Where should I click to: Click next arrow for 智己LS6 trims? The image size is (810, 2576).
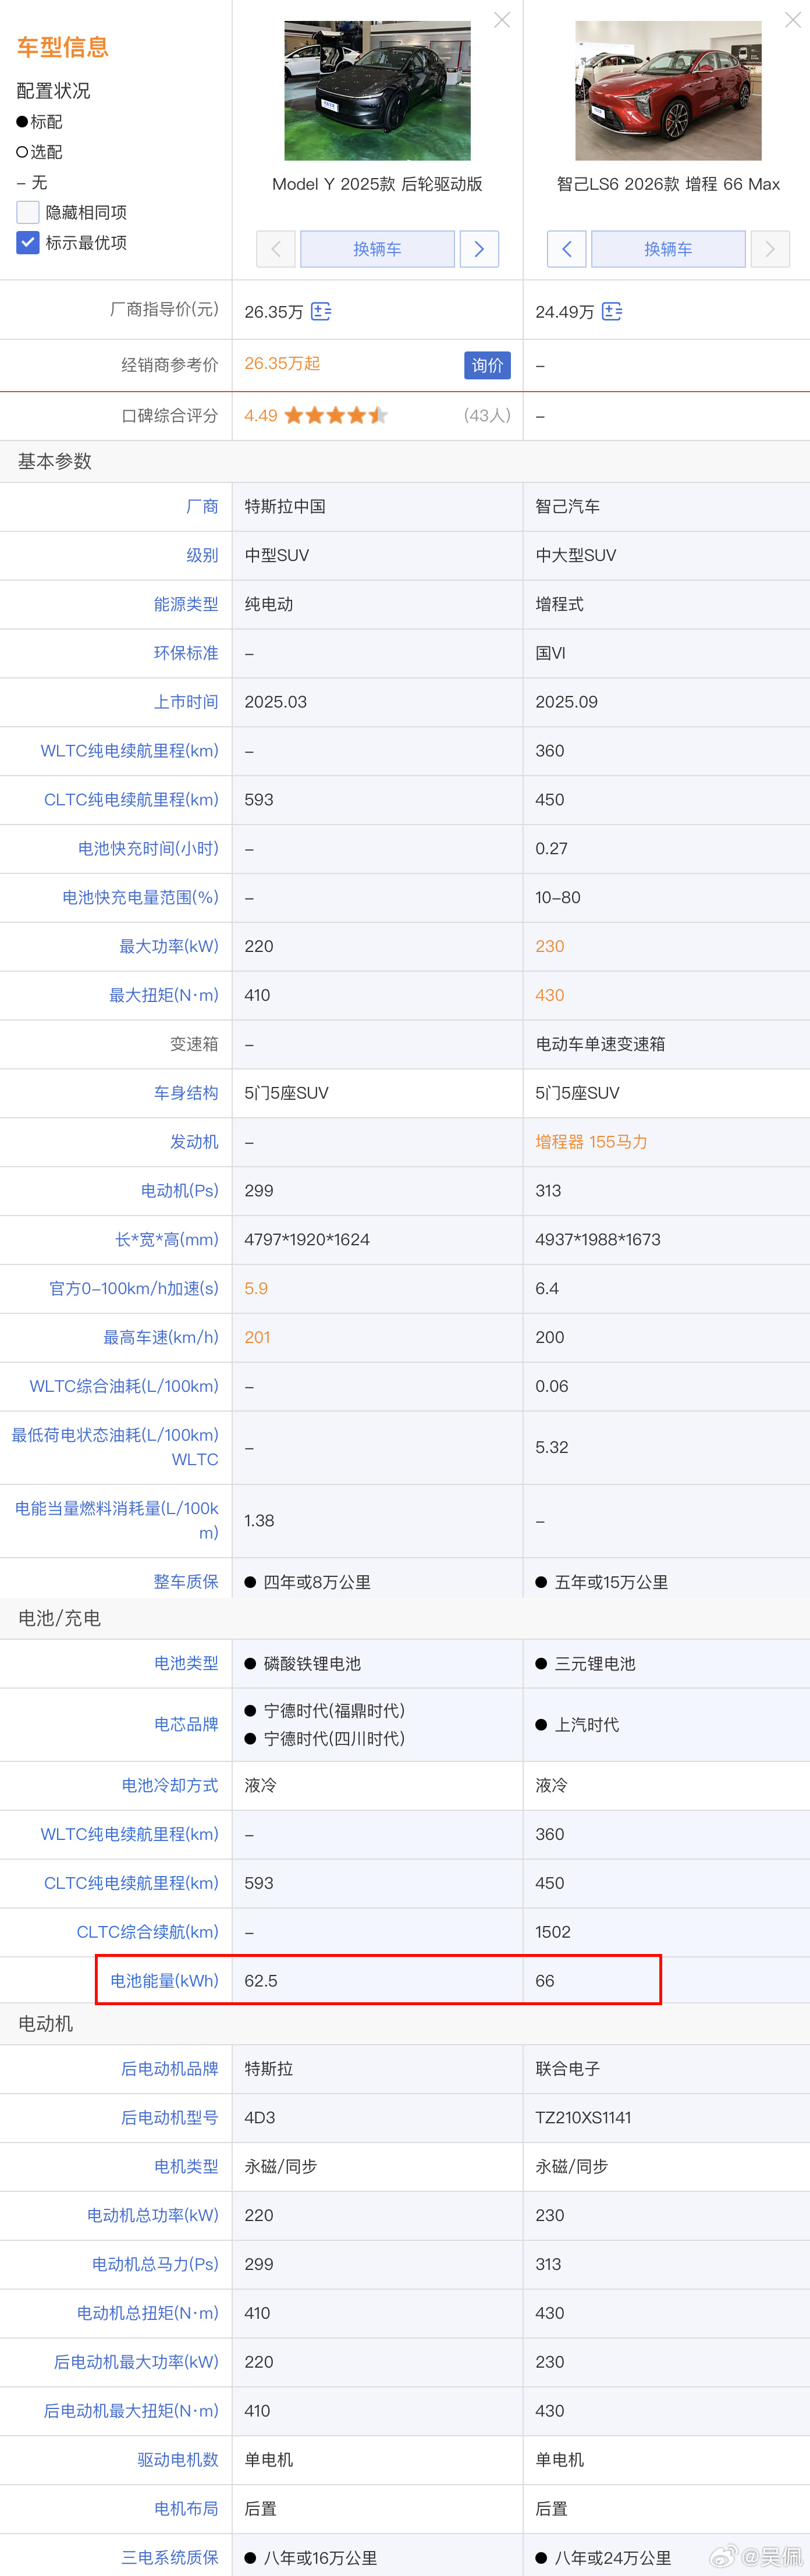[x=770, y=249]
